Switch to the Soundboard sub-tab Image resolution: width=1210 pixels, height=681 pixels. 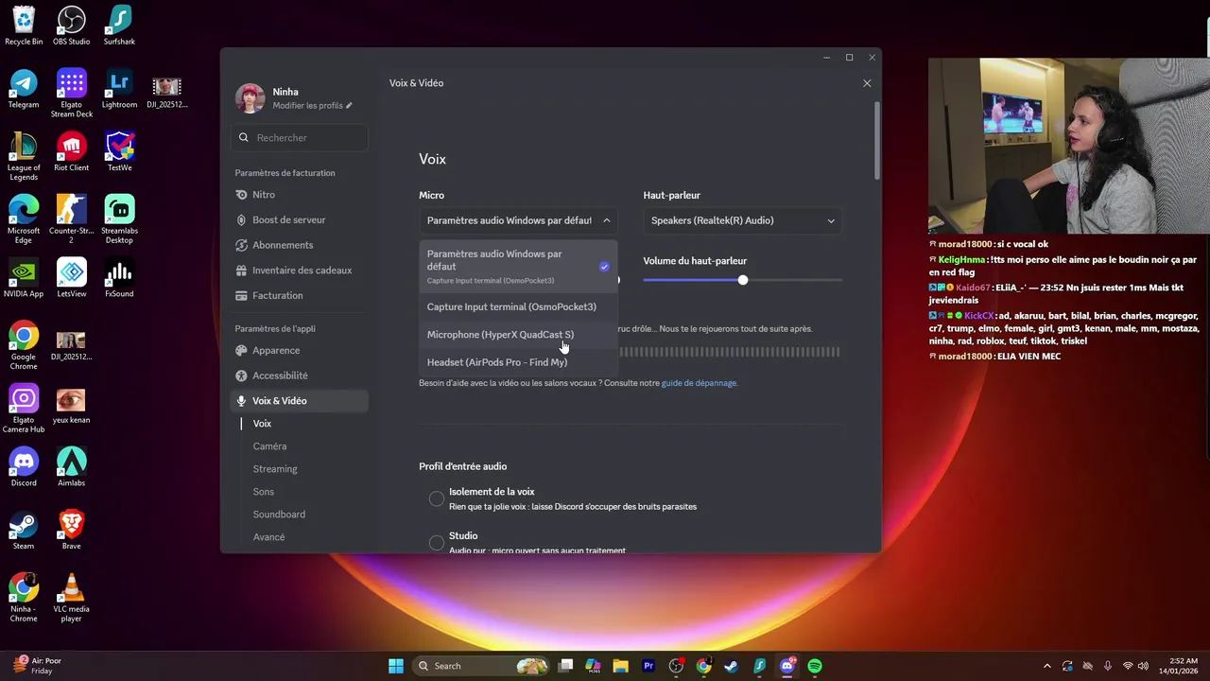[x=279, y=515]
